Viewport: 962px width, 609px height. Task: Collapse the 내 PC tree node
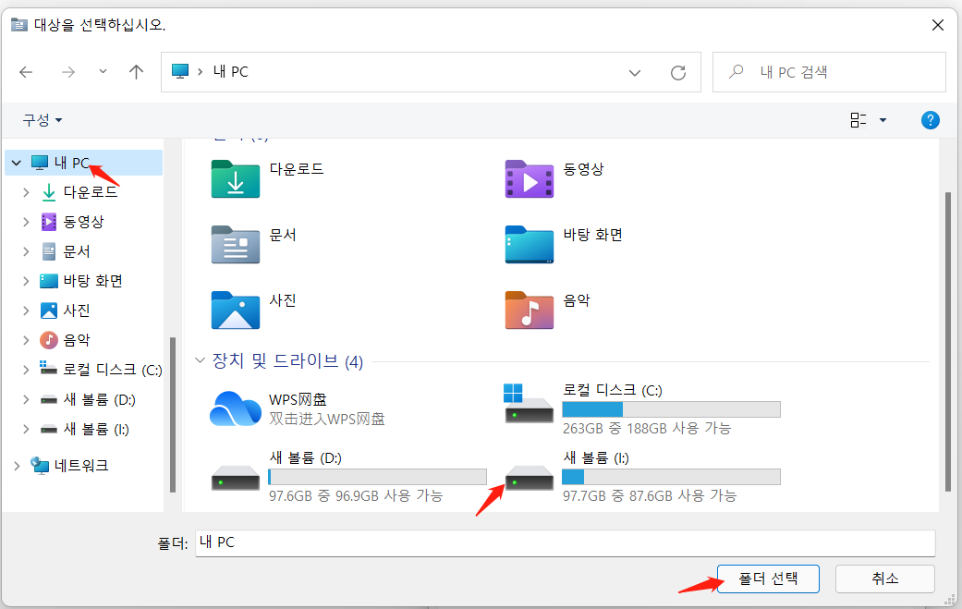pos(17,163)
